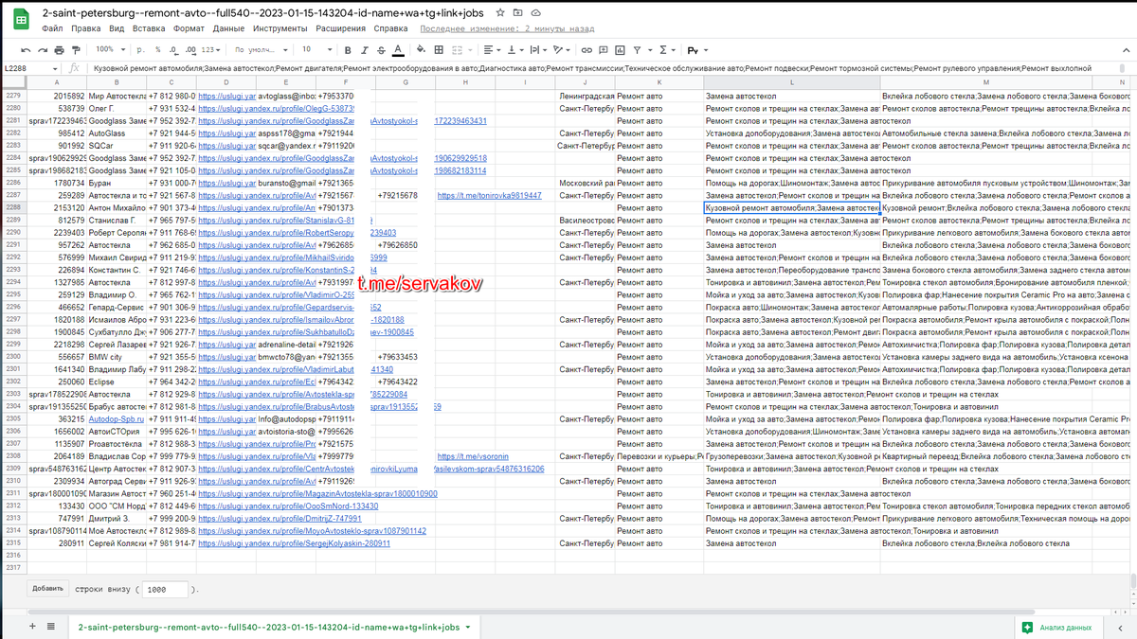The image size is (1137, 639).
Task: Format as percent
Action: pos(157,49)
